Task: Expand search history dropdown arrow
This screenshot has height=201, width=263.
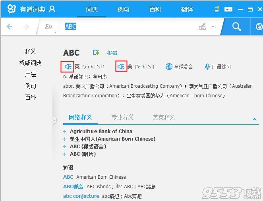Action: point(213,27)
